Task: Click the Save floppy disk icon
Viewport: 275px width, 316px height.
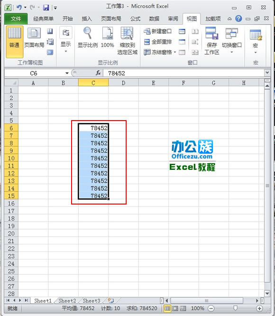Action: pos(46,8)
